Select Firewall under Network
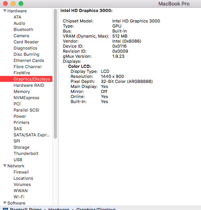 point(21,172)
